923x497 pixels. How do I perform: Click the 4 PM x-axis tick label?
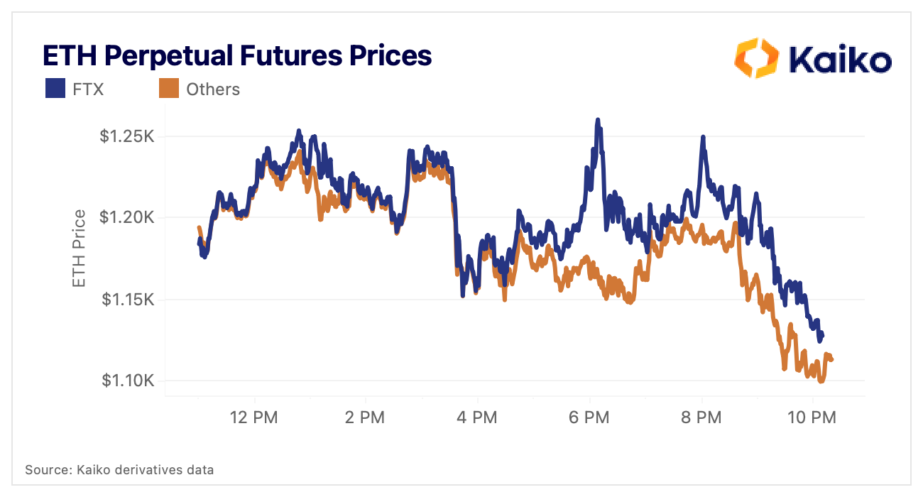pos(477,418)
